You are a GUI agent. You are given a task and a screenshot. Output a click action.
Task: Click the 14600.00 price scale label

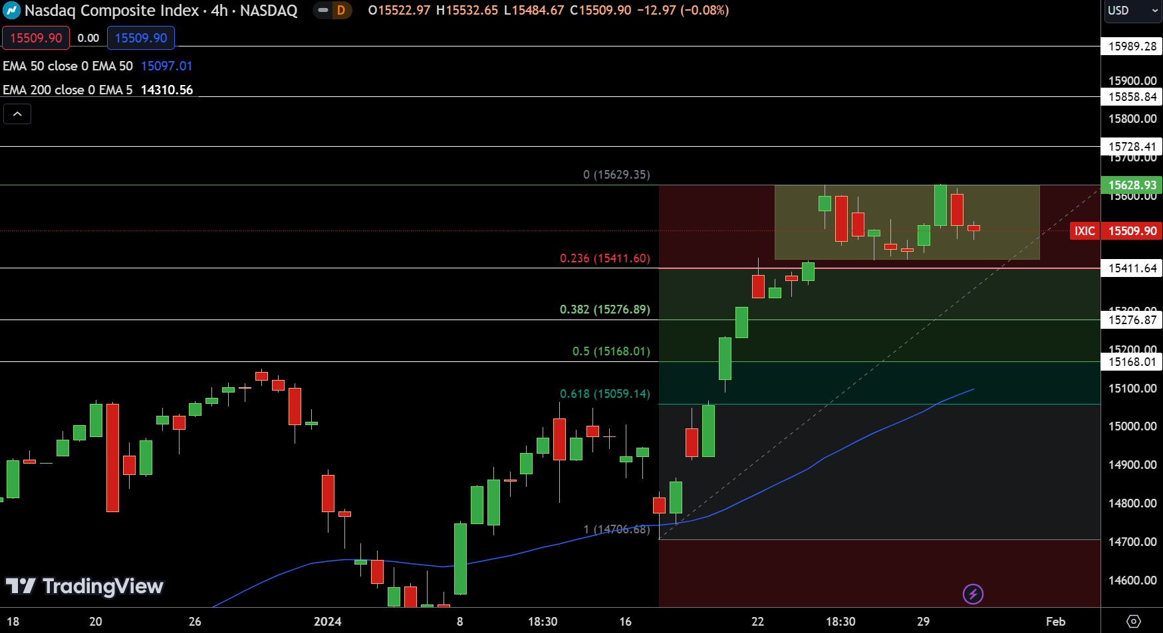[1132, 581]
